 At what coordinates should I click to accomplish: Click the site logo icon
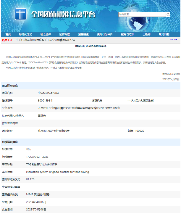point(21,14)
